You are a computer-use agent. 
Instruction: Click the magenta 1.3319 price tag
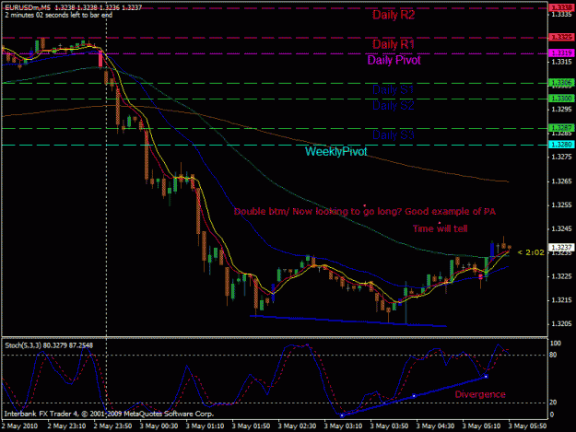click(x=561, y=53)
